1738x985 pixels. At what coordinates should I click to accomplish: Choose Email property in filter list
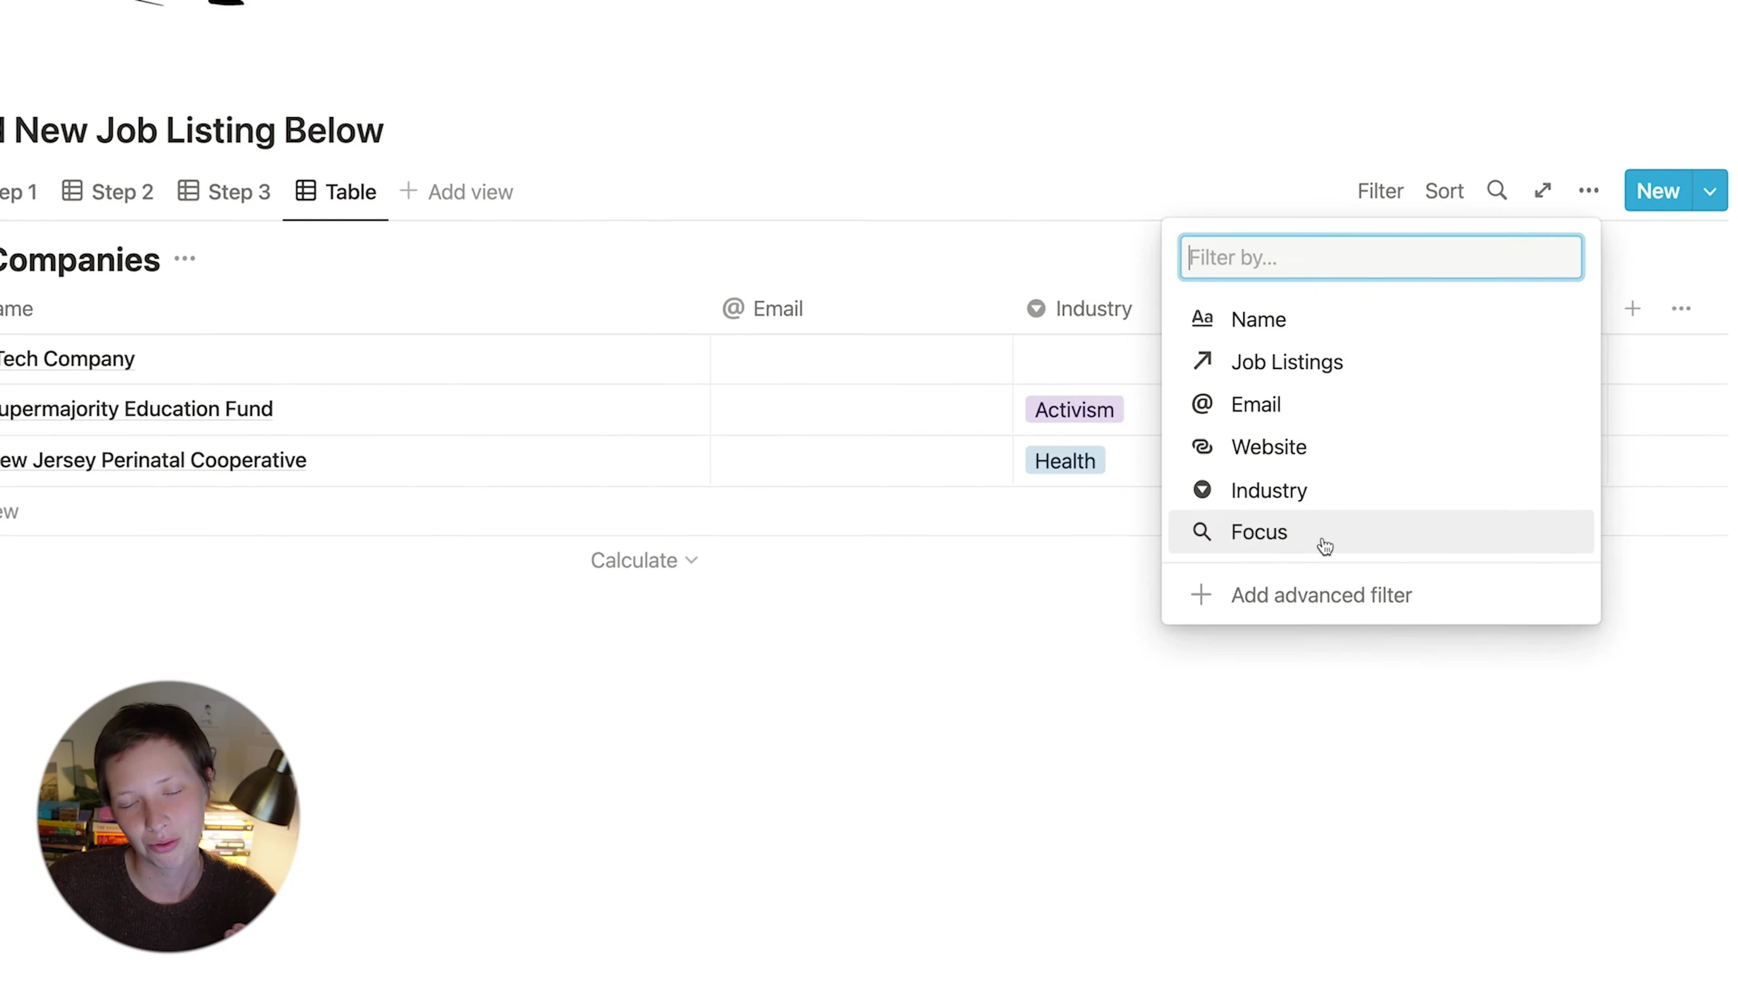click(x=1381, y=404)
